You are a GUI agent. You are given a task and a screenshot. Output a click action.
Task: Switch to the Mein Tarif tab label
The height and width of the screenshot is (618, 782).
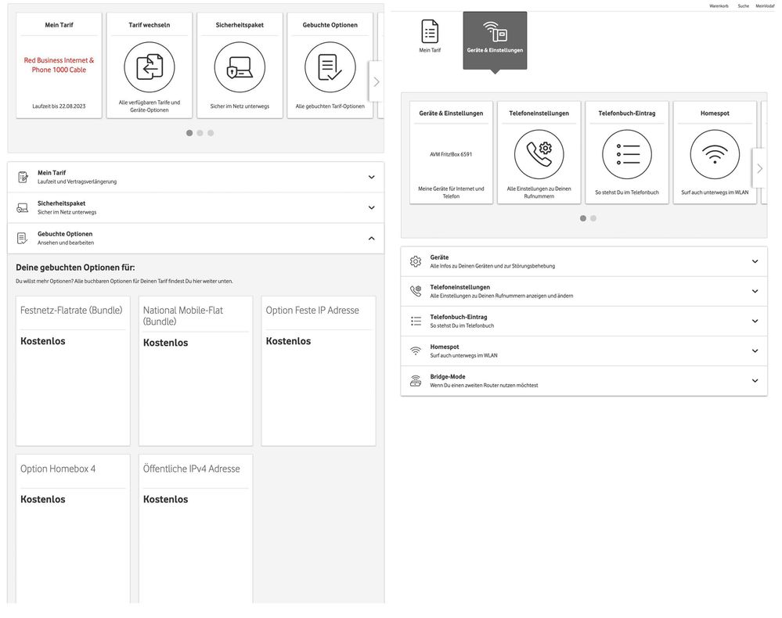pyautogui.click(x=430, y=50)
